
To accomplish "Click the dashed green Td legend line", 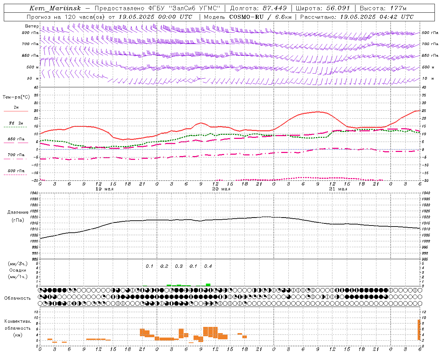I will coord(16,127).
